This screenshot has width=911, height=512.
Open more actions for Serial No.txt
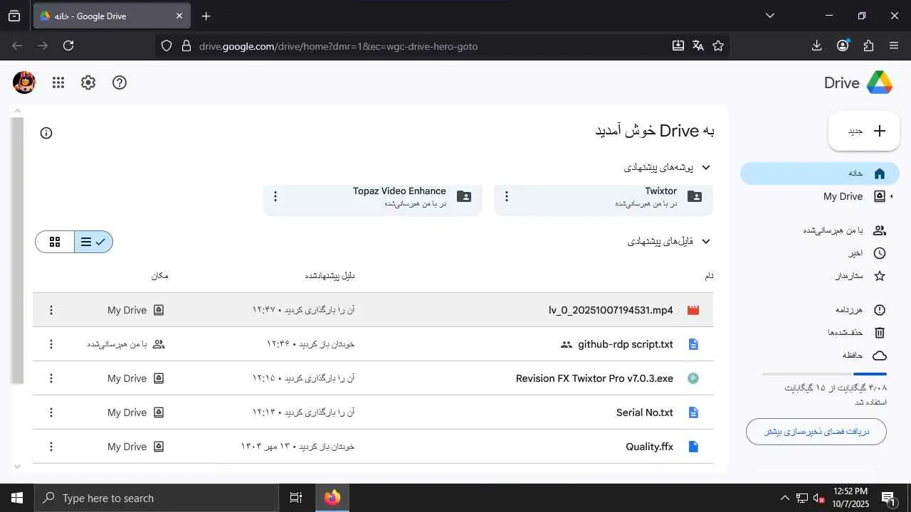(51, 412)
